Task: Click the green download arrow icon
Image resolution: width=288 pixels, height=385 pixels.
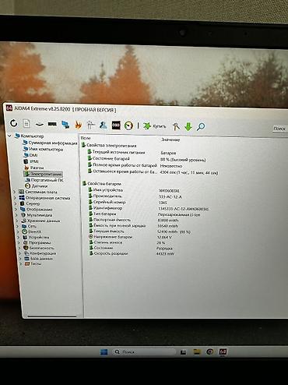Action: coord(188,127)
